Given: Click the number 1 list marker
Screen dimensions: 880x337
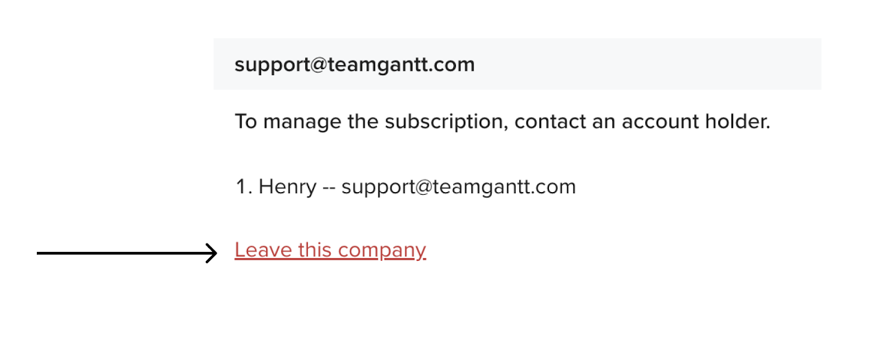Looking at the screenshot, I should pos(242,187).
